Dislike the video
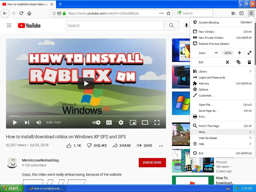256x192 pixels. pyautogui.click(x=97, y=145)
